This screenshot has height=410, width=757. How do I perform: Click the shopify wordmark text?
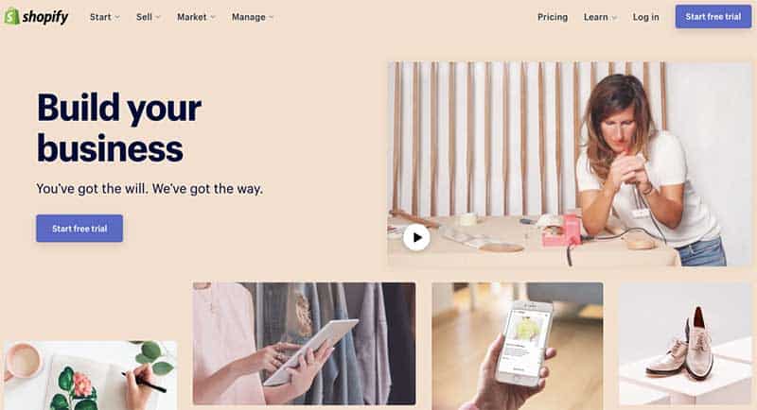45,17
